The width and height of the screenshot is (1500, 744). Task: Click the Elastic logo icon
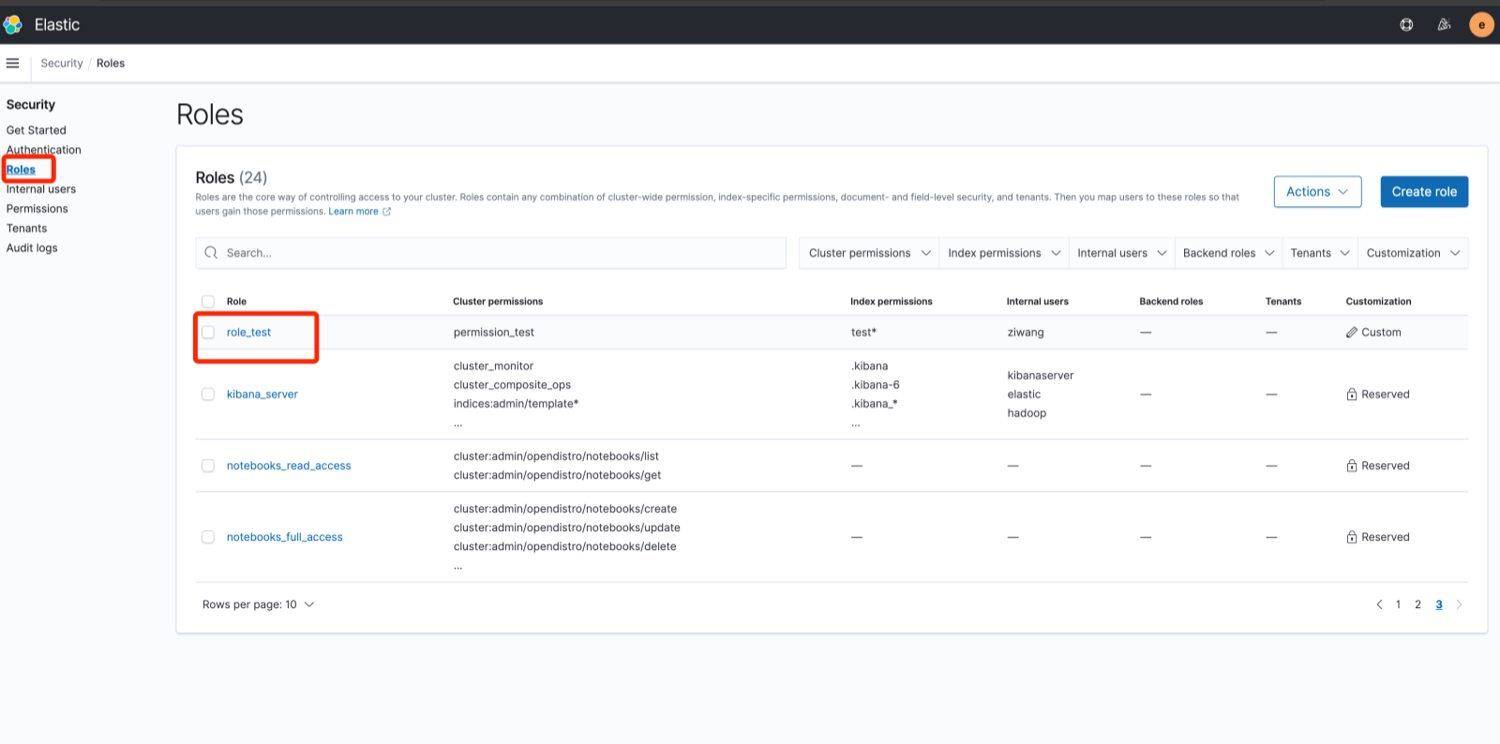13,24
